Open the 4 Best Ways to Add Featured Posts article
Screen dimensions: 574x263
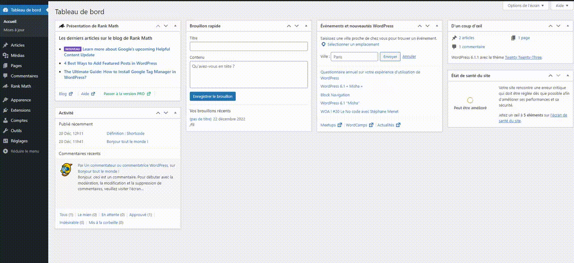point(110,64)
